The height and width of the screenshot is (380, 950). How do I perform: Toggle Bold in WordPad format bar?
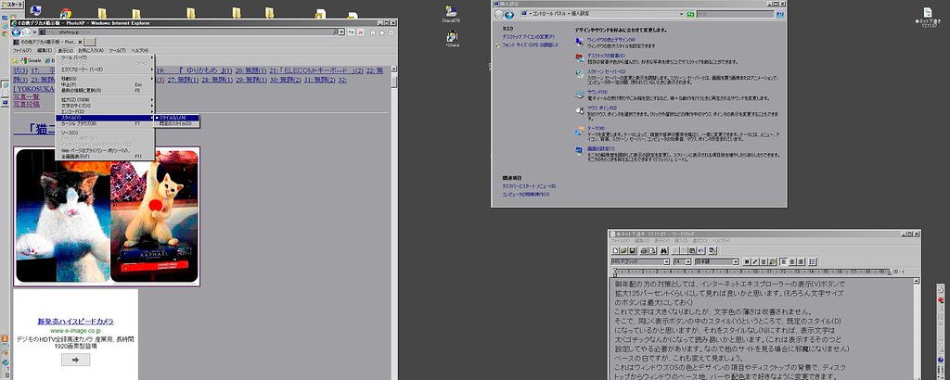747,262
